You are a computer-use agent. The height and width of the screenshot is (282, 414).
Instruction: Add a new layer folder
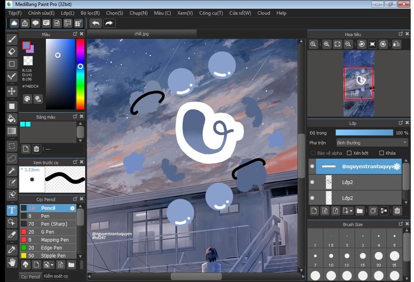click(359, 211)
